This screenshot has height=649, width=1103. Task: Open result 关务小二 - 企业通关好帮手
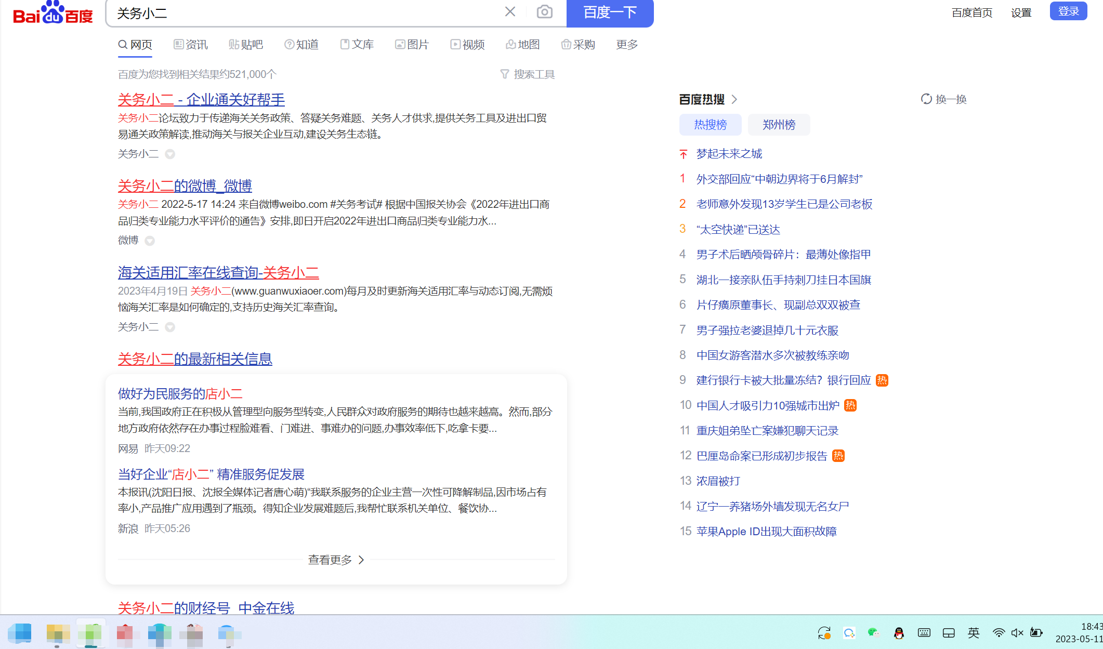[x=201, y=99]
